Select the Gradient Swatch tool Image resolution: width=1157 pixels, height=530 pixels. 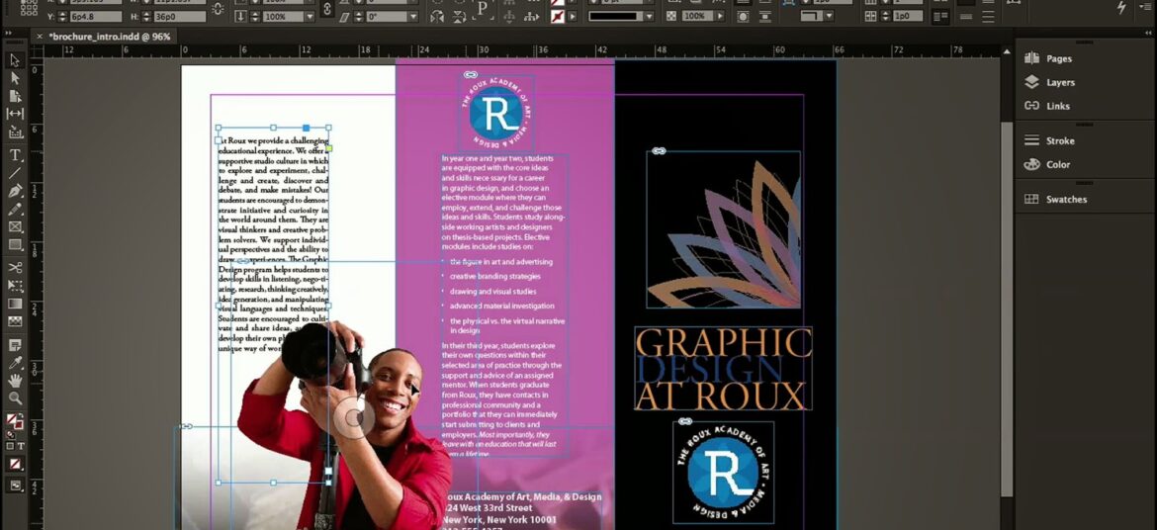click(15, 304)
